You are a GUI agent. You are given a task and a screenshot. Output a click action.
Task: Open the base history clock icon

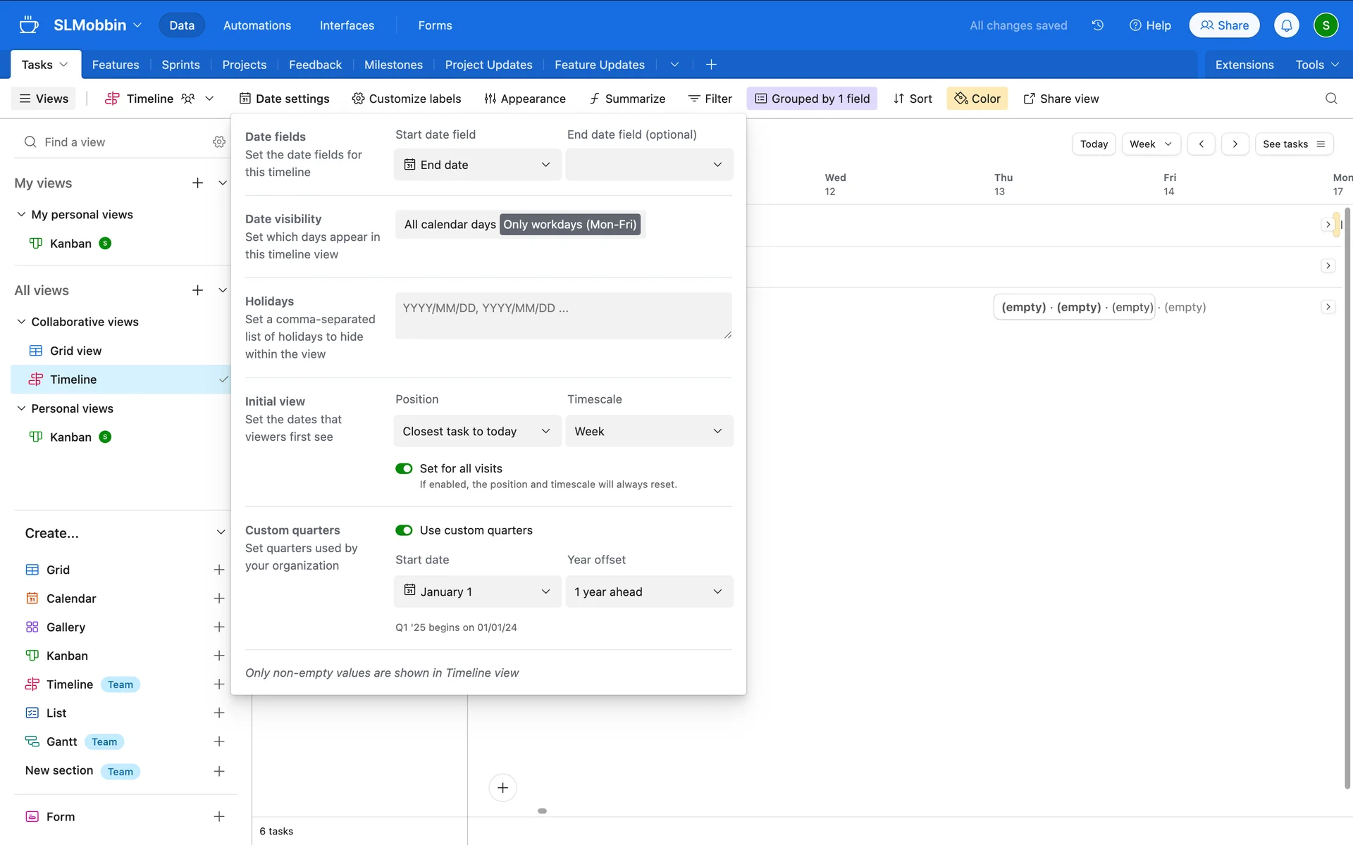pos(1097,25)
